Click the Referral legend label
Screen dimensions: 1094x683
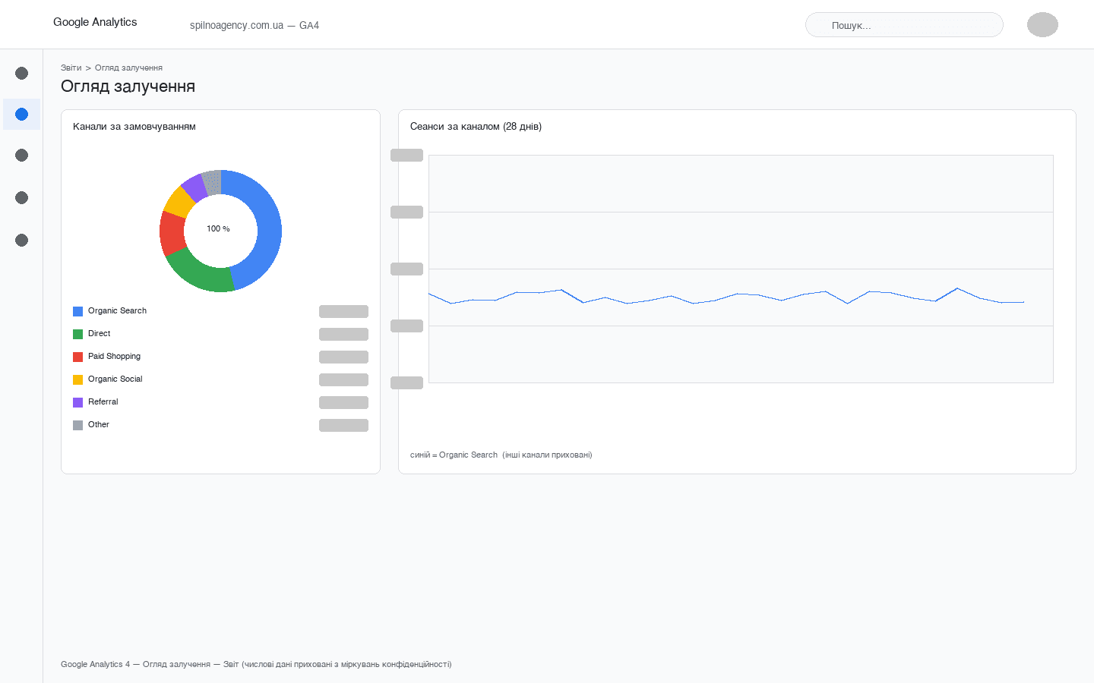pos(103,401)
